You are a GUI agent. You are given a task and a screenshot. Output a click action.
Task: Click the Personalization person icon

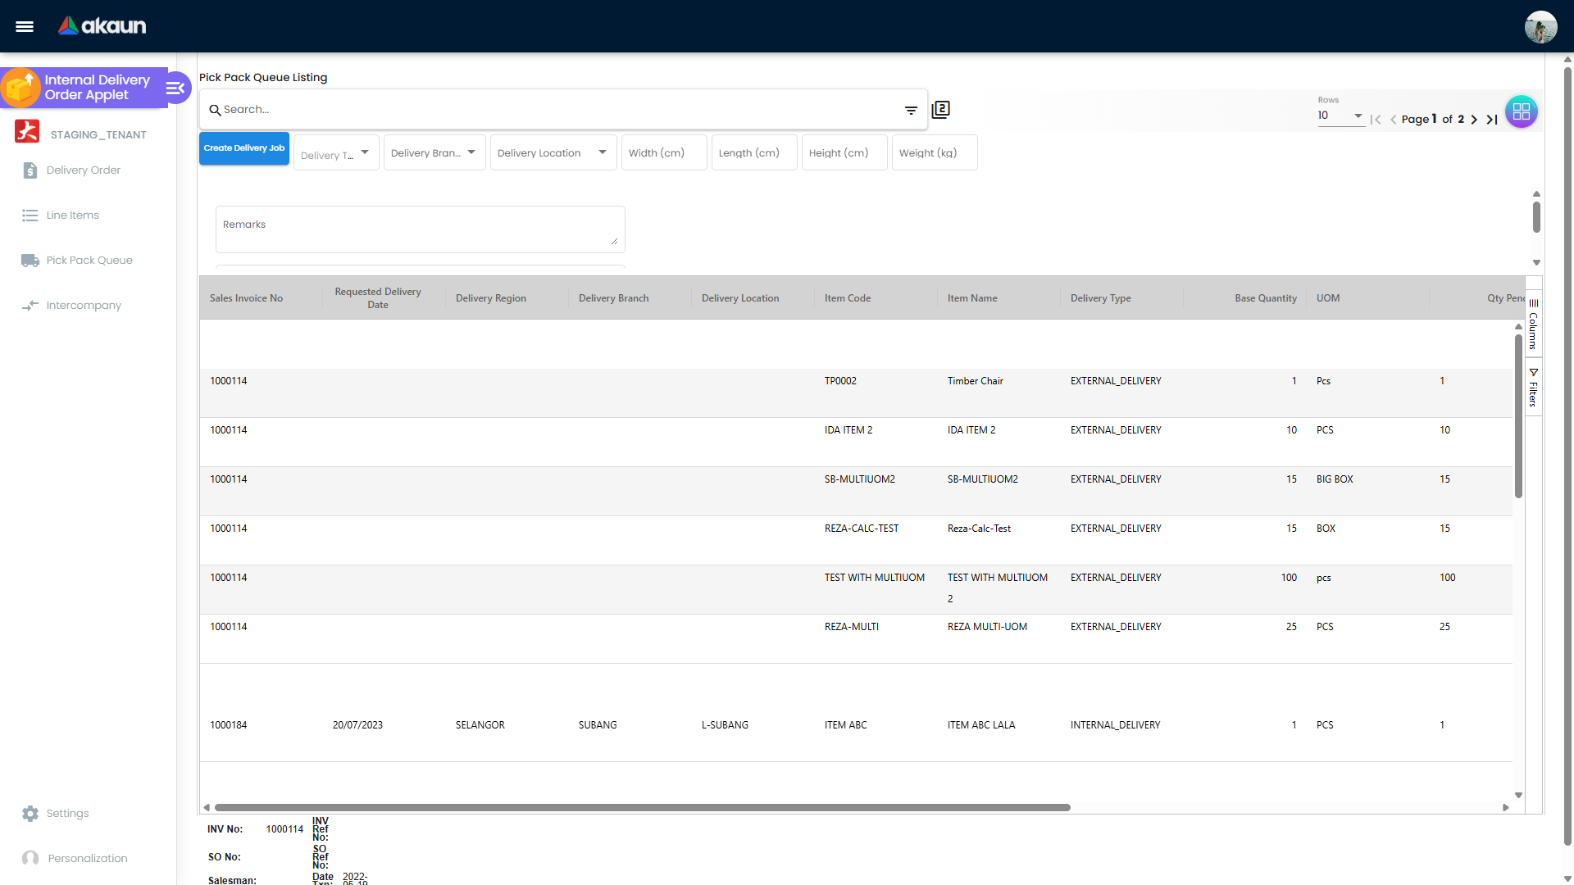[30, 859]
